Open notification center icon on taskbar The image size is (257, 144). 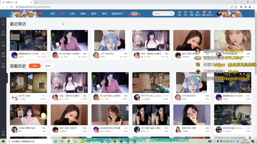coord(253,141)
